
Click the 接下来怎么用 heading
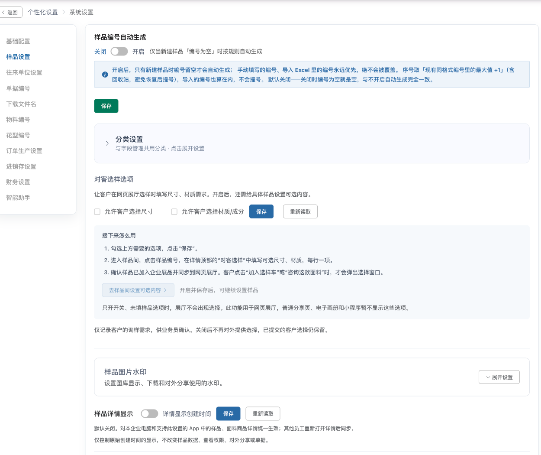coord(119,235)
